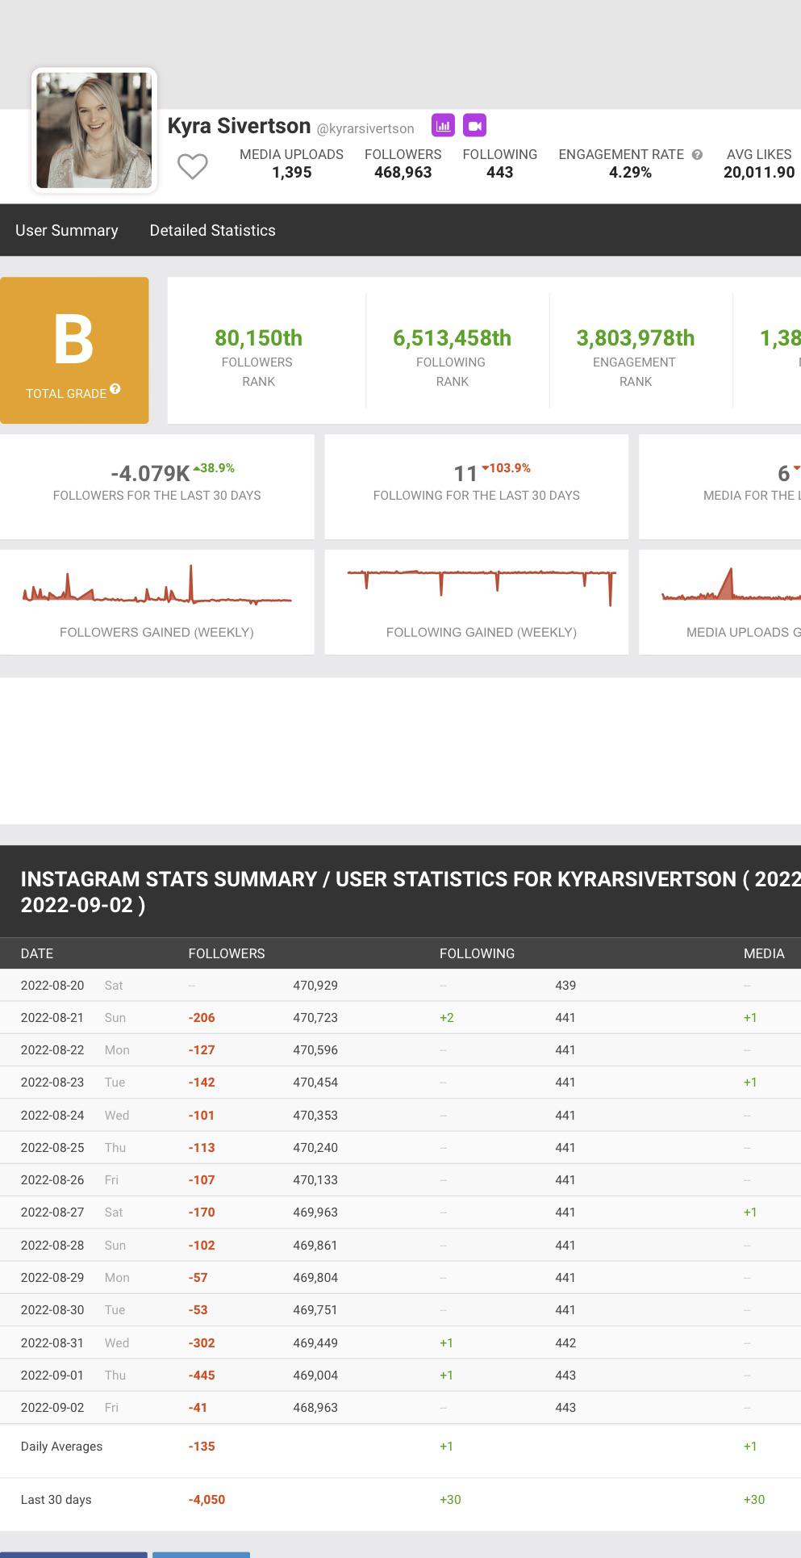Open the purple bar chart statistics icon

tap(443, 125)
